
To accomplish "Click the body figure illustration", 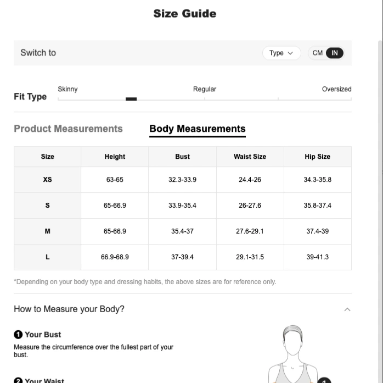I will [292, 354].
